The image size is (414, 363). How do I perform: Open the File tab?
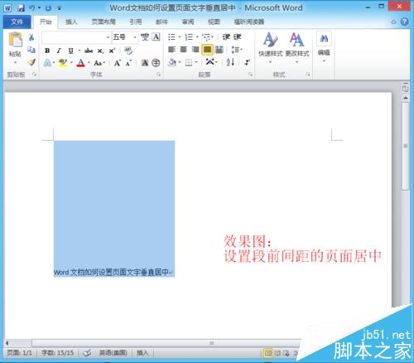(17, 22)
